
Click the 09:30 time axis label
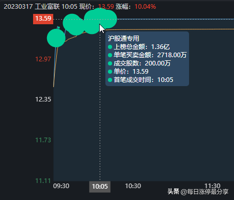click(61, 186)
